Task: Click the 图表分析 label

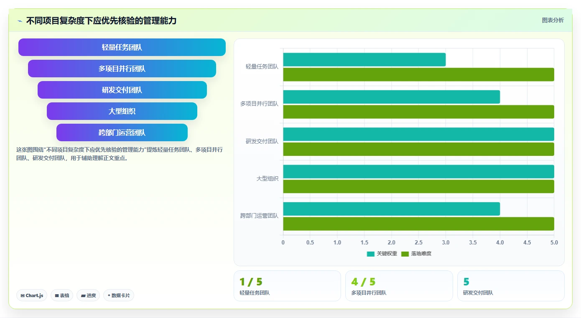Action: point(553,20)
